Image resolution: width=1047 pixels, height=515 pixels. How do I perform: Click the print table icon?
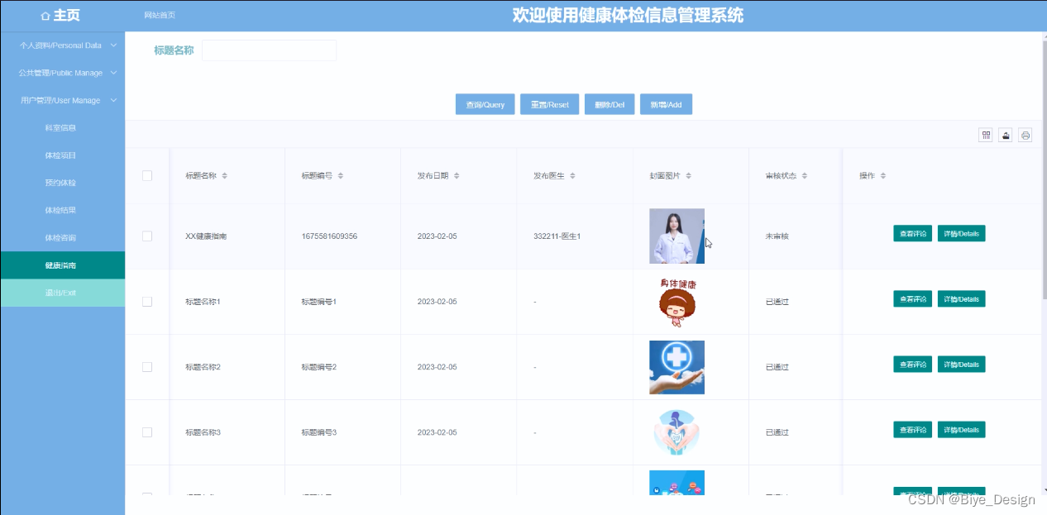click(x=1025, y=136)
